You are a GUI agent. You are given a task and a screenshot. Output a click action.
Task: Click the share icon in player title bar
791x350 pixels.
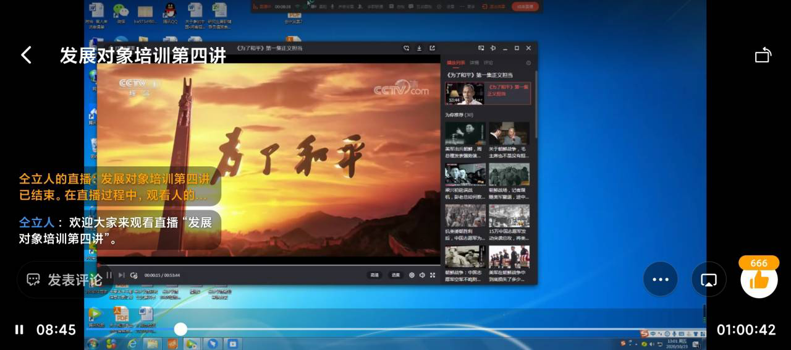pos(432,48)
